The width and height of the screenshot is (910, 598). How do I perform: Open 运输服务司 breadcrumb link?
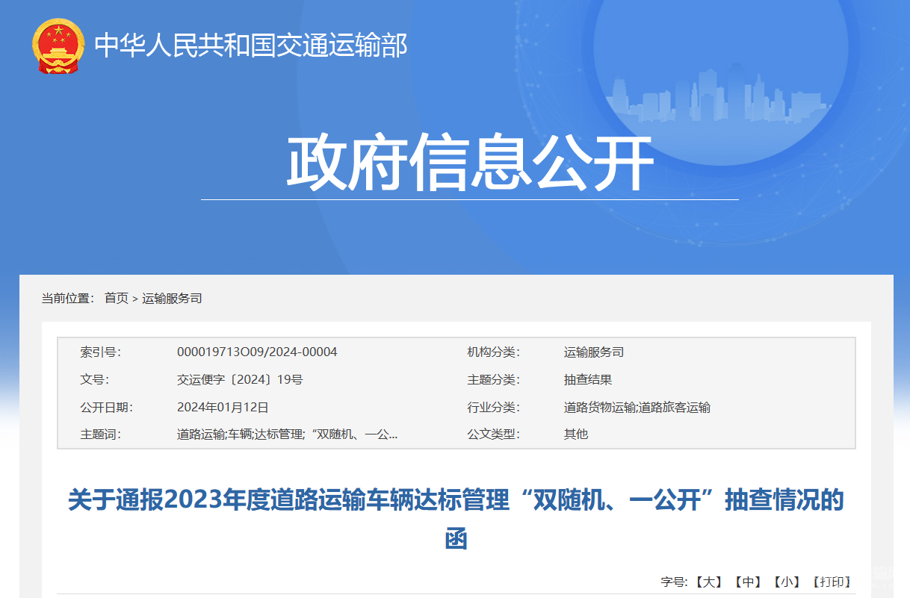click(172, 298)
